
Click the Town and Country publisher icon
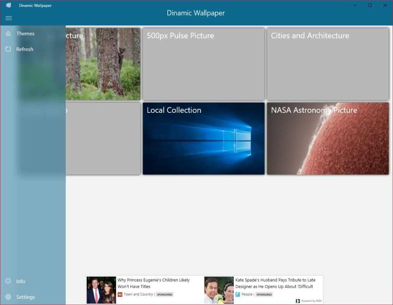tap(121, 294)
